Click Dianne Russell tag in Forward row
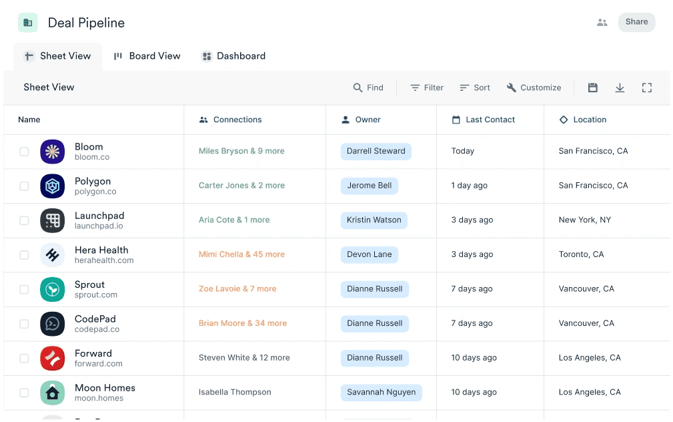Image resolution: width=673 pixels, height=422 pixels. (x=375, y=358)
